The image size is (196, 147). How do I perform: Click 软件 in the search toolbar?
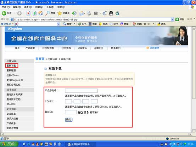114,24
